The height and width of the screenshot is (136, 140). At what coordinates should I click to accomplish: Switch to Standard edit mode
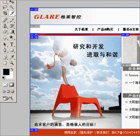(x=5, y=85)
